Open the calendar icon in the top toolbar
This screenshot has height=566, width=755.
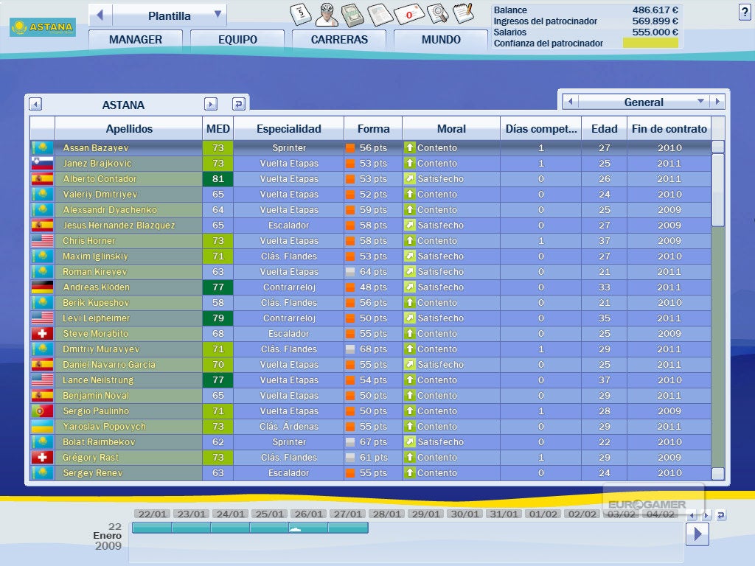[302, 14]
